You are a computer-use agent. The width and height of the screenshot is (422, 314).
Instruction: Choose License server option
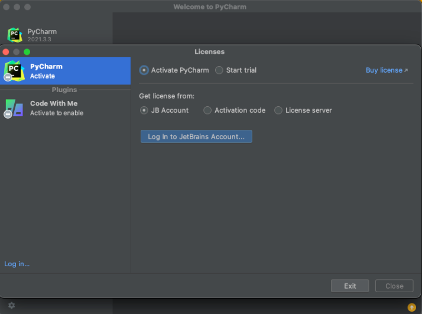(x=278, y=110)
